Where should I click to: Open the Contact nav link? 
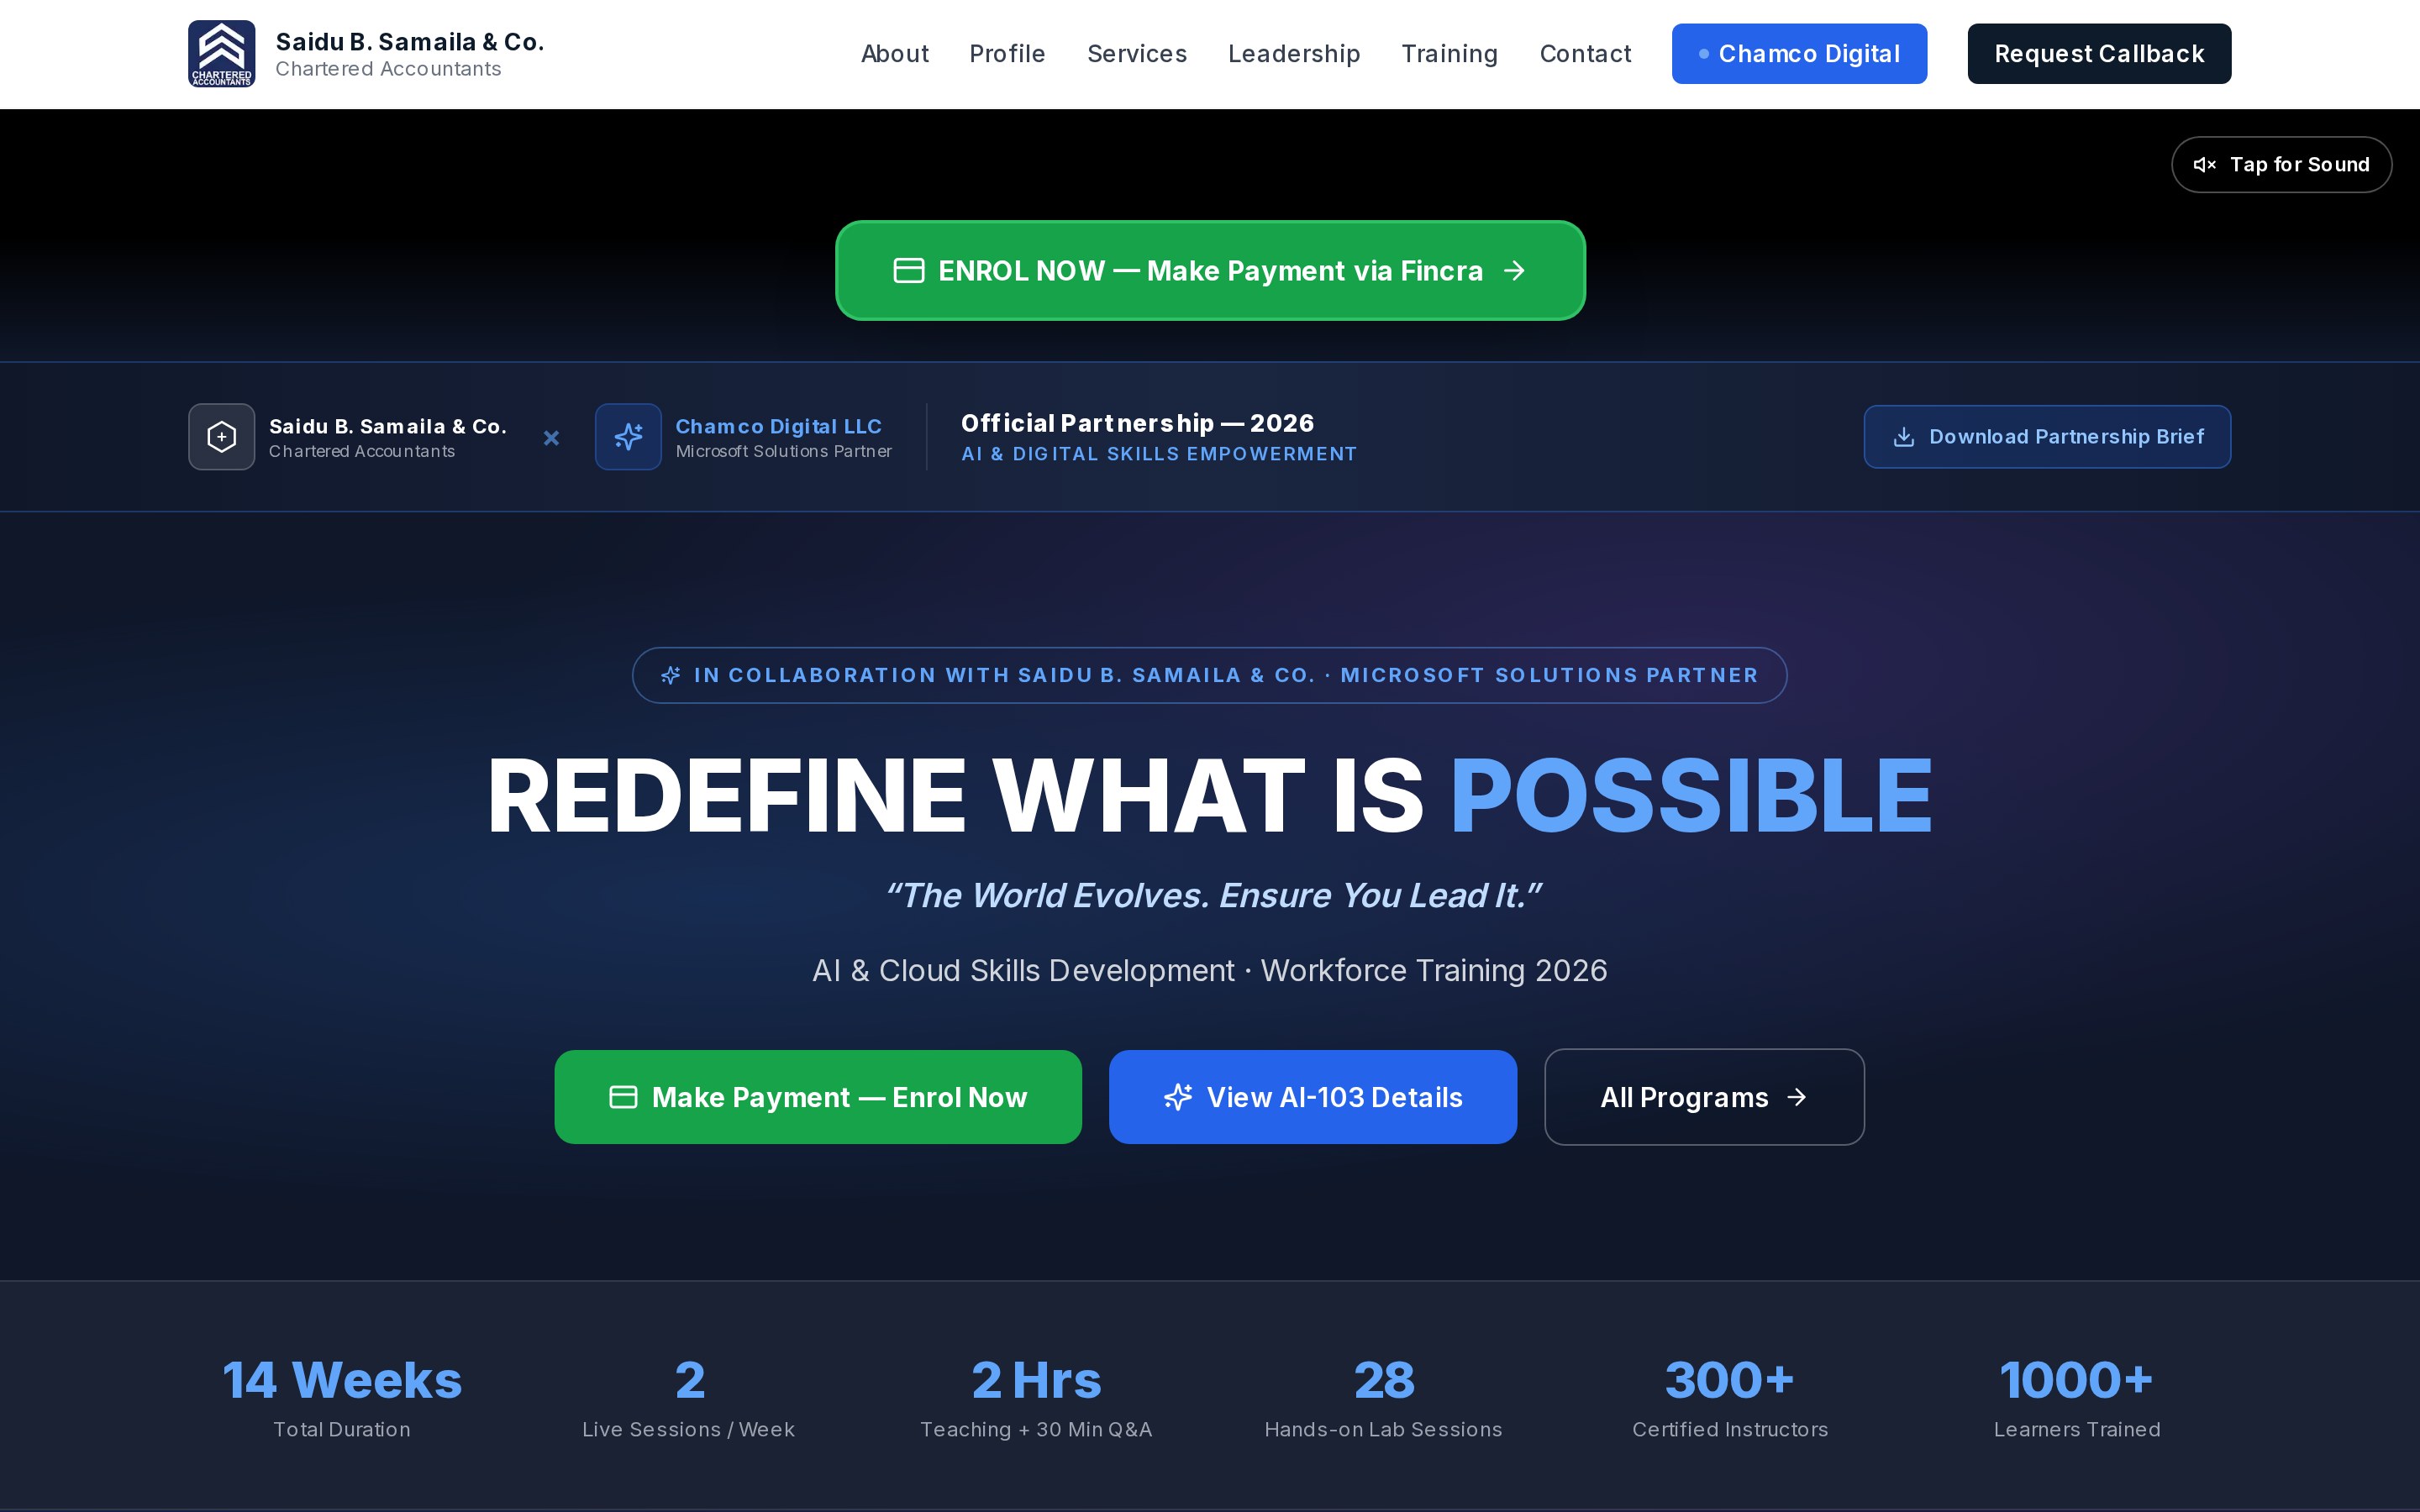click(x=1585, y=54)
